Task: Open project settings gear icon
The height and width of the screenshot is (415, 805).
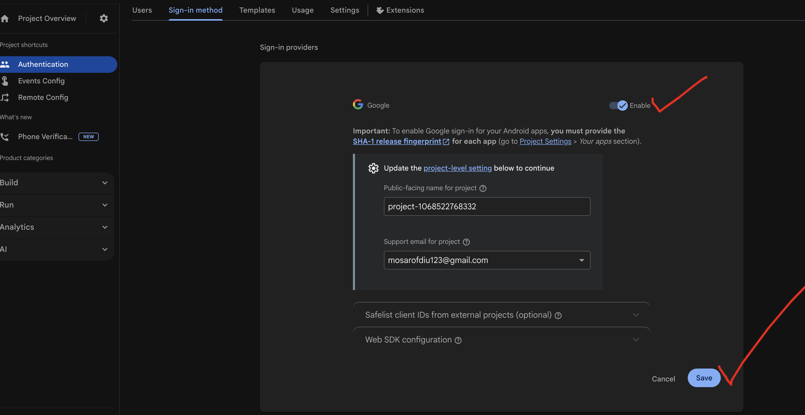Action: [x=104, y=18]
